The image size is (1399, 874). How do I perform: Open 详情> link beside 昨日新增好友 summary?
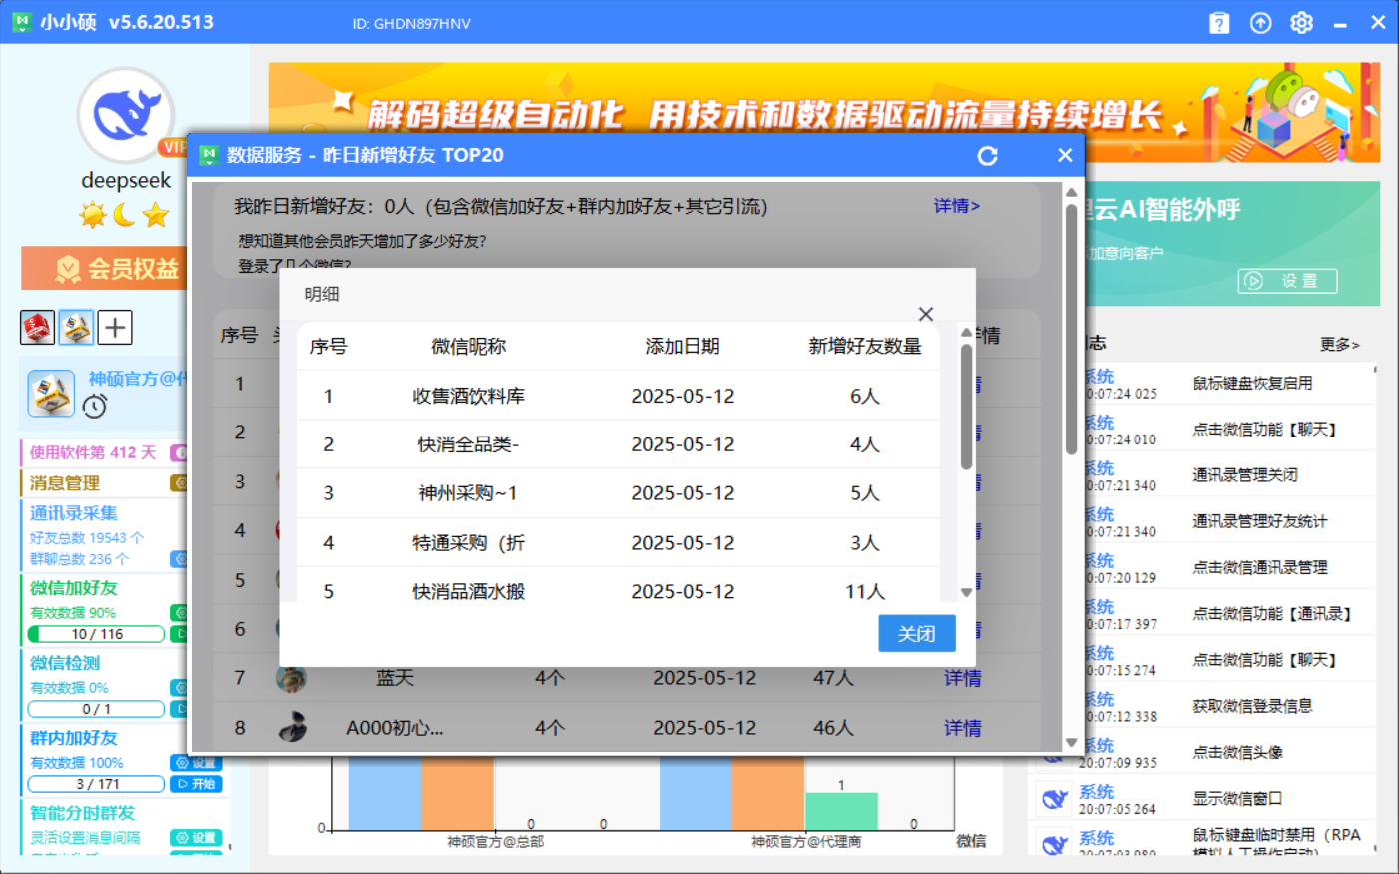click(957, 206)
